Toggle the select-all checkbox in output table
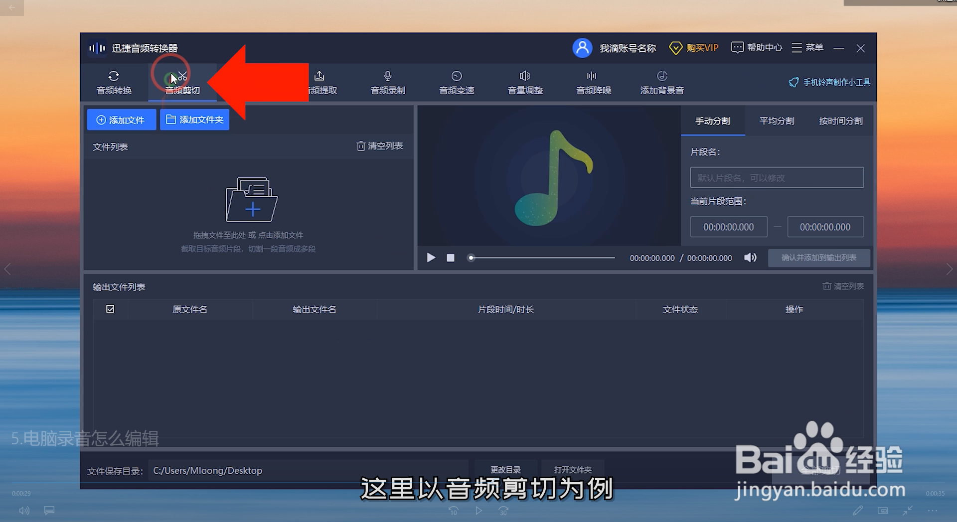The width and height of the screenshot is (957, 522). pyautogui.click(x=110, y=309)
